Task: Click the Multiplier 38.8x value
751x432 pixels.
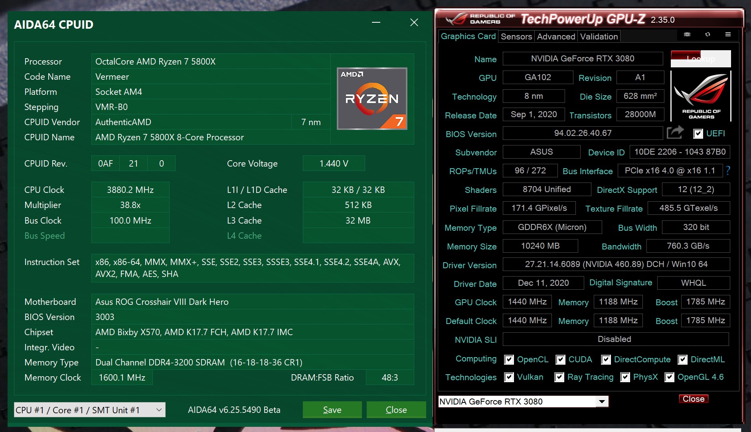Action: click(x=130, y=205)
